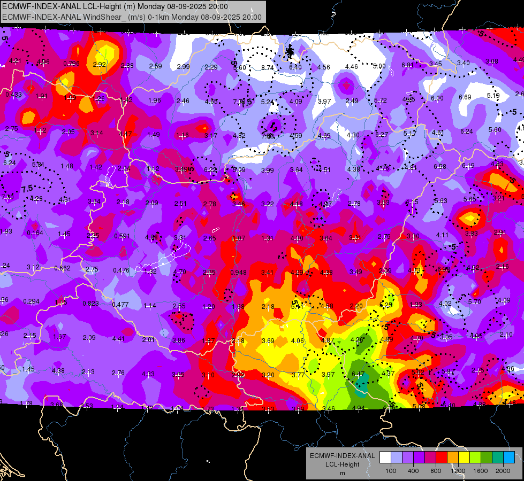Click the wind shear value 6.27
Viewport: 524px width, 481px height.
click(382, 135)
